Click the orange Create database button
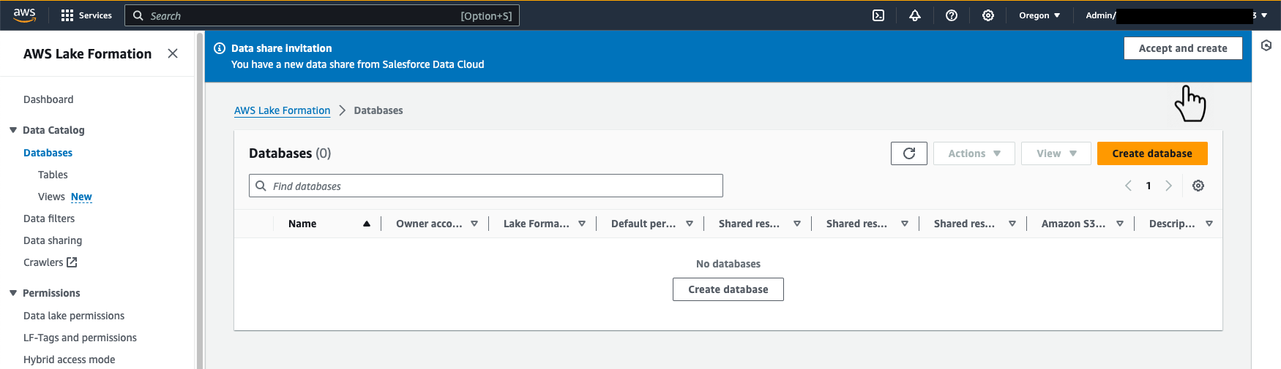This screenshot has width=1281, height=369. [x=1151, y=153]
